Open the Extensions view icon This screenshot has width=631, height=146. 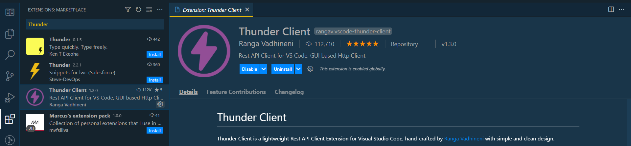10,119
